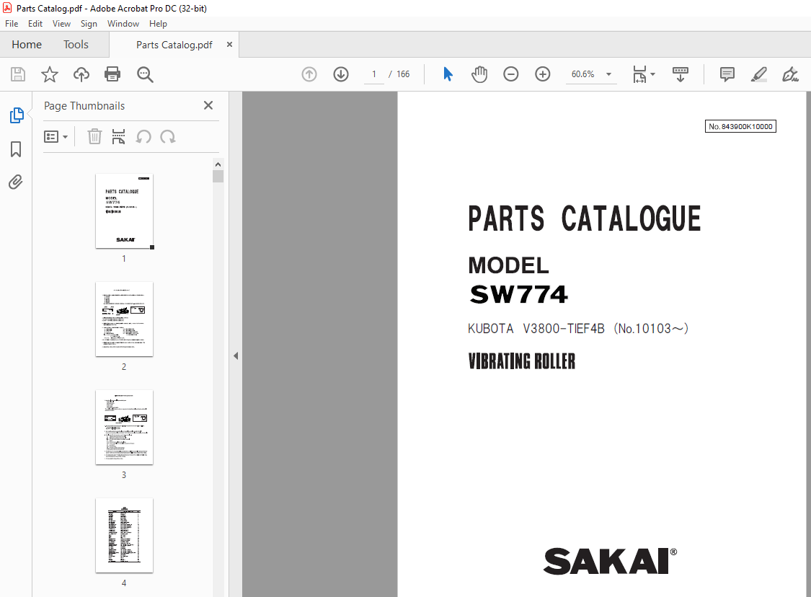Screen dimensions: 811x597
Task: Select page 2 thumbnail
Action: coord(124,319)
